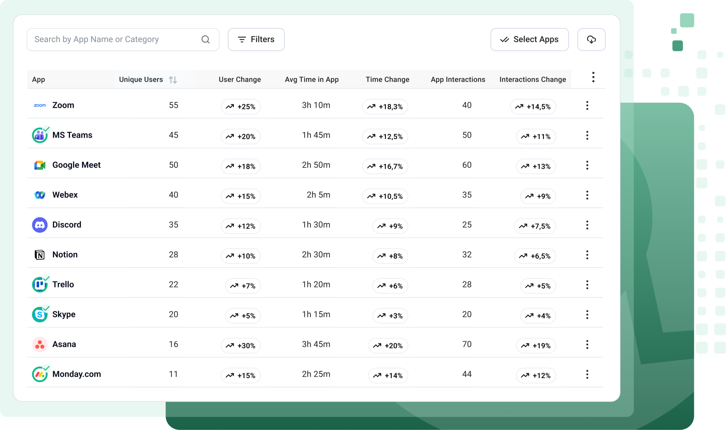Select the Zoom app name
The image size is (726, 430).
pyautogui.click(x=63, y=105)
